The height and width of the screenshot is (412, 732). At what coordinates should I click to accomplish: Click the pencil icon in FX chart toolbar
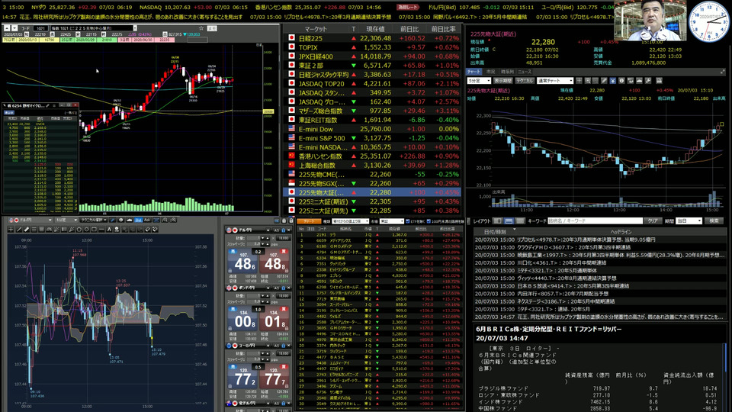point(113,220)
